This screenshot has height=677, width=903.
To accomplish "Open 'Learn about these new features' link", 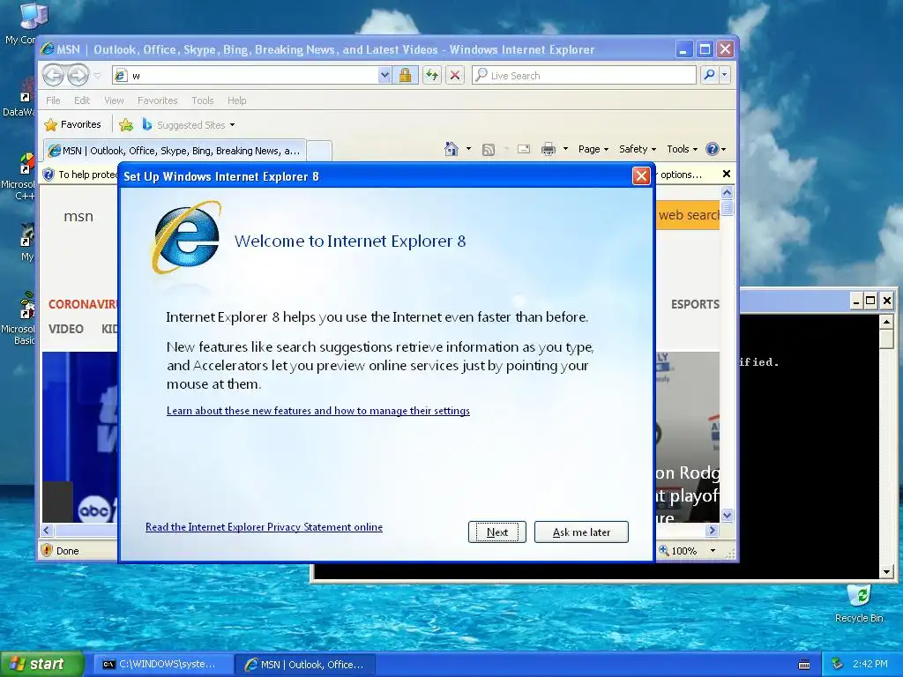I will [x=317, y=411].
